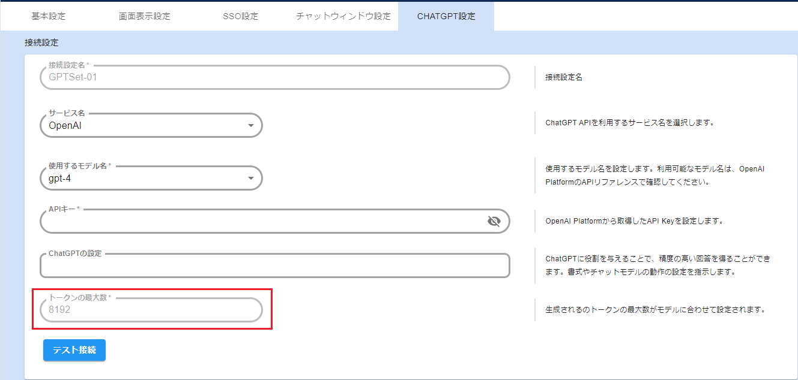Click the ChatGPT role description text
This screenshot has width=798, height=380.
click(x=657, y=266)
